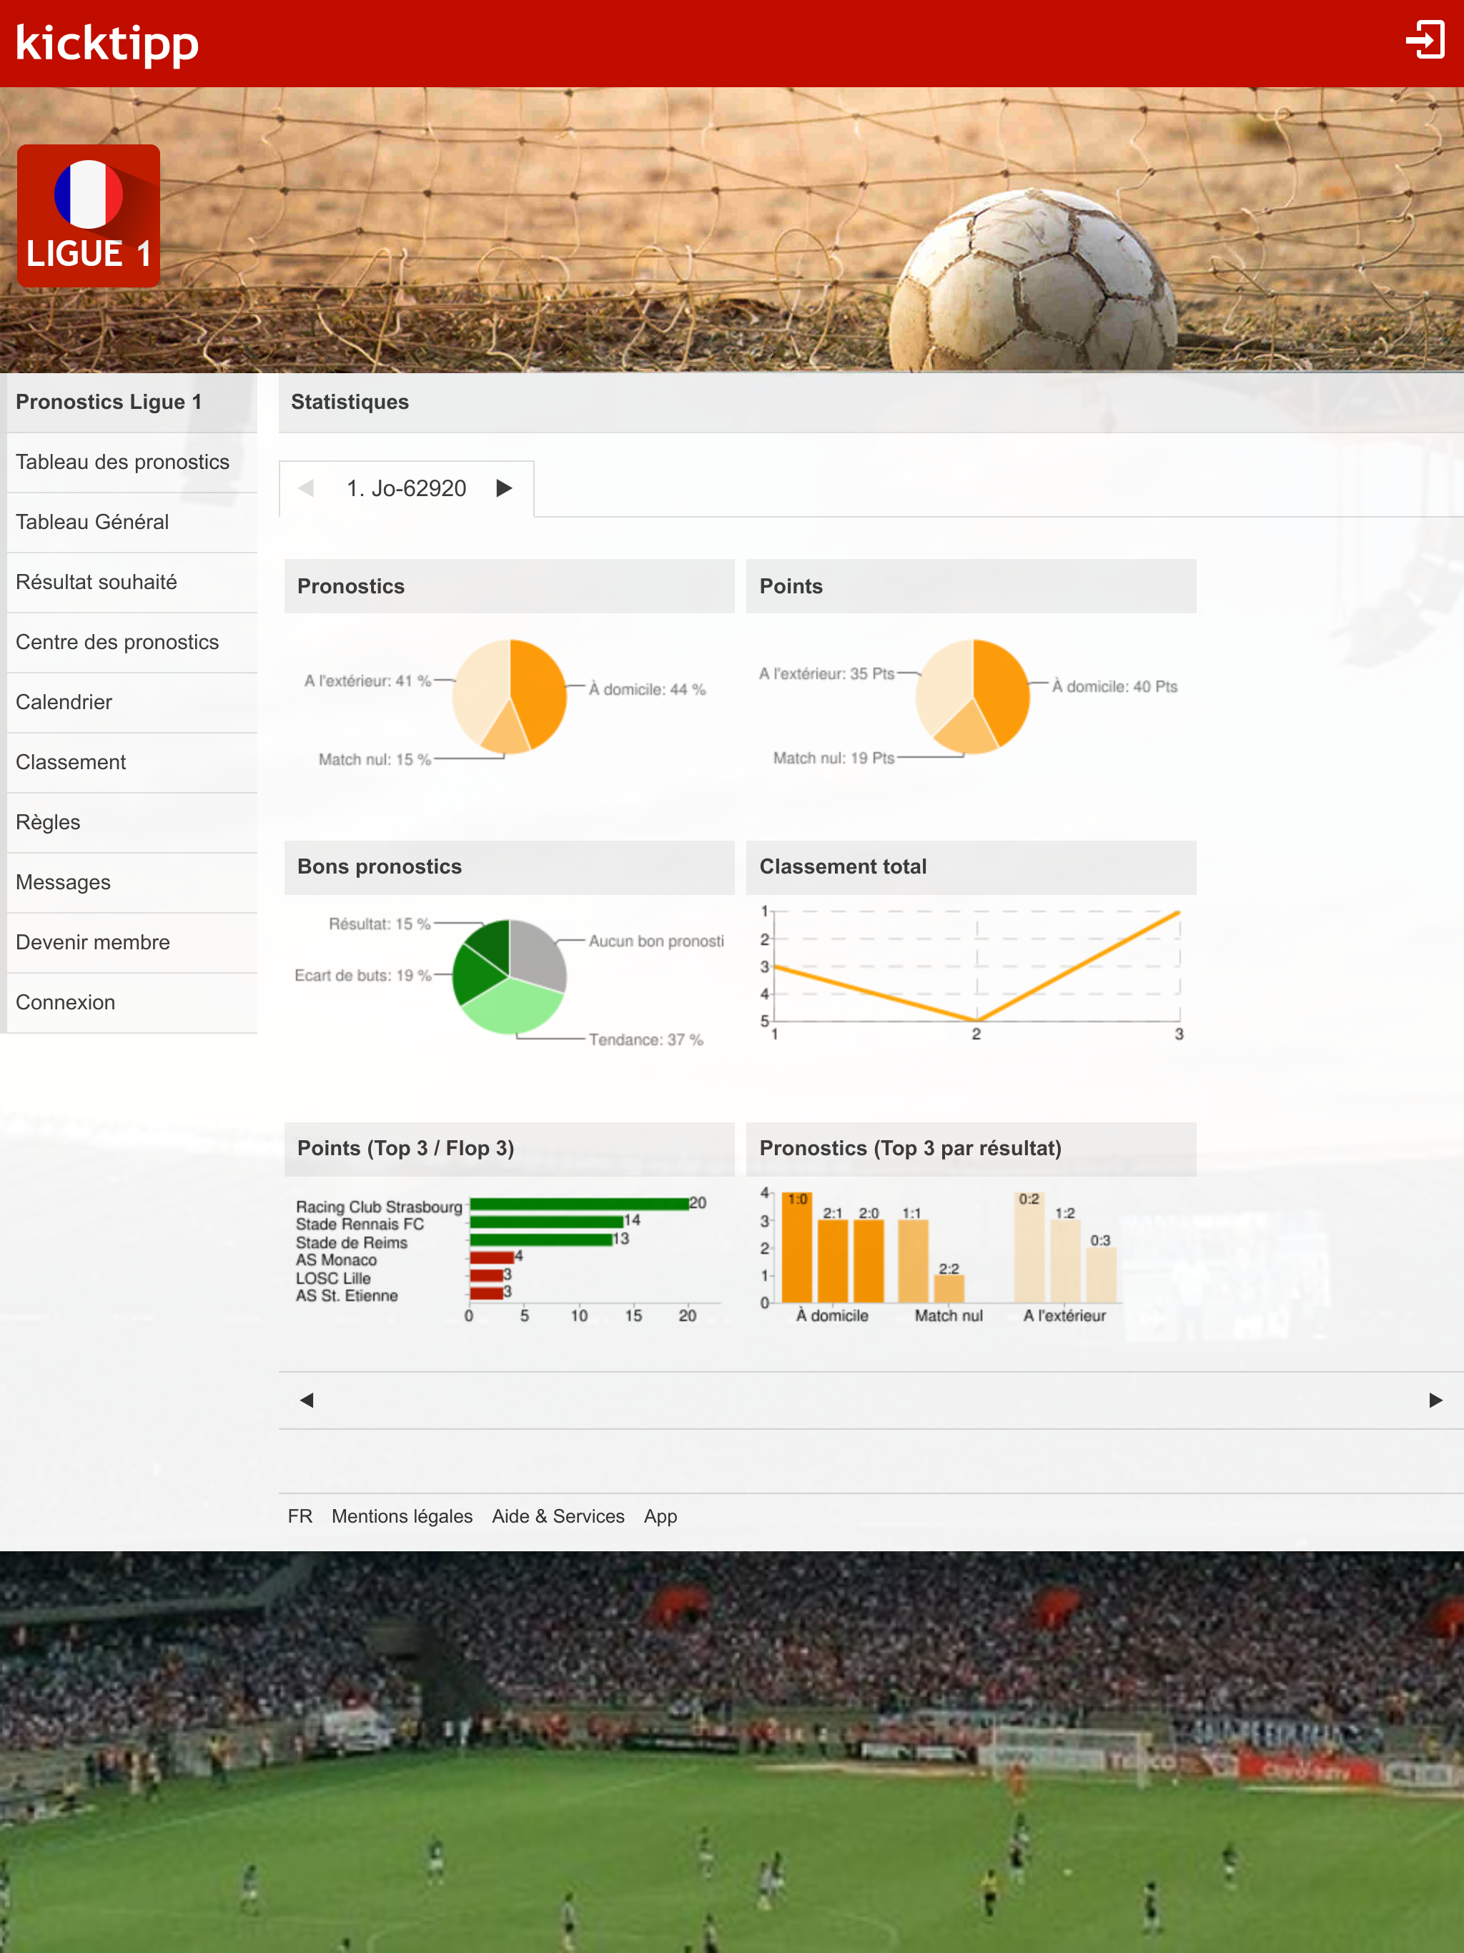The height and width of the screenshot is (1953, 1464).
Task: Click the Ligue 1 badge
Action: tap(89, 215)
